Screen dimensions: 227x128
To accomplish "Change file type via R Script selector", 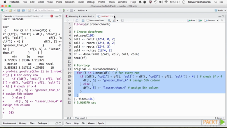I will tap(220, 118).
